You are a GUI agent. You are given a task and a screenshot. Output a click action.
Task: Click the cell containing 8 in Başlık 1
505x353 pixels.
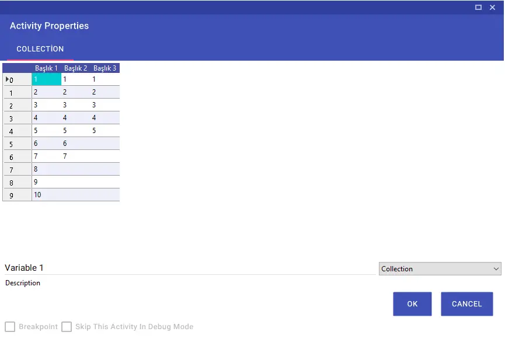[x=46, y=169]
